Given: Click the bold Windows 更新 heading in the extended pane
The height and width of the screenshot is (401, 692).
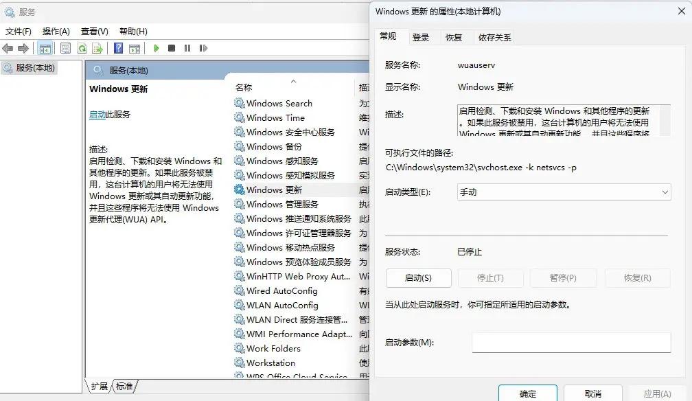Looking at the screenshot, I should tap(118, 89).
